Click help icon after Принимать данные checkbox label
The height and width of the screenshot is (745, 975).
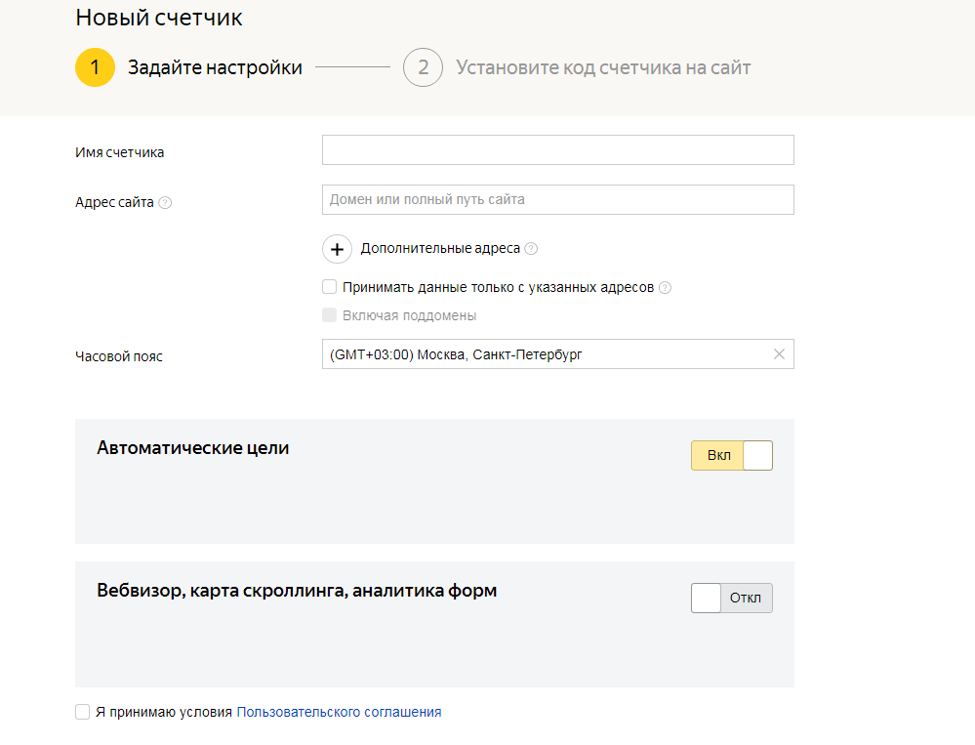click(665, 287)
